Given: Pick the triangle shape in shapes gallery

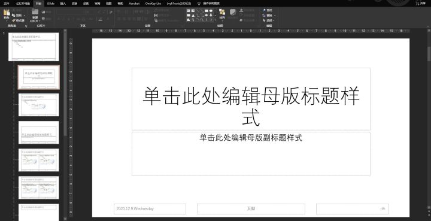Looking at the screenshot, I should point(193,16).
